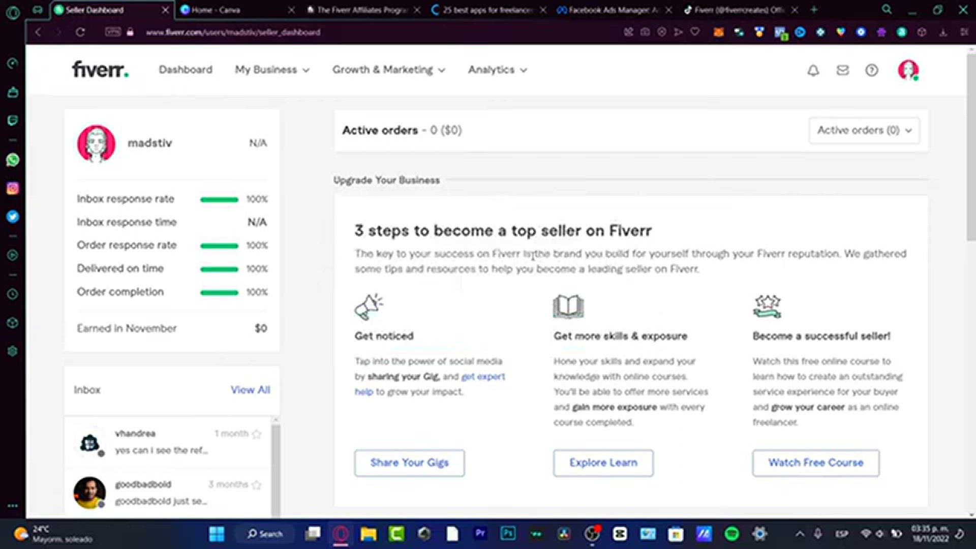This screenshot has height=549, width=976.
Task: Open Instagram in browser sidebar
Action: click(x=13, y=189)
